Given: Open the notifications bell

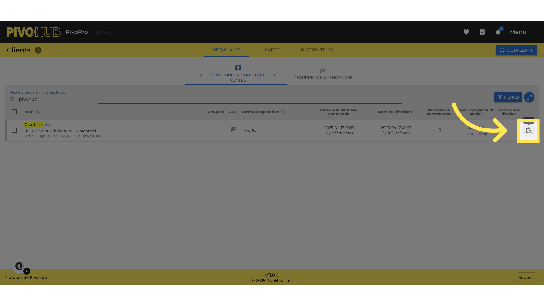Looking at the screenshot, I should pos(498,32).
